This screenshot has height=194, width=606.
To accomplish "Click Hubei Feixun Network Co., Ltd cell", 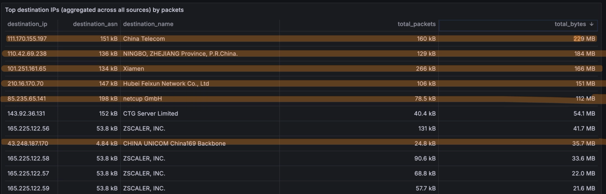I will (x=166, y=84).
